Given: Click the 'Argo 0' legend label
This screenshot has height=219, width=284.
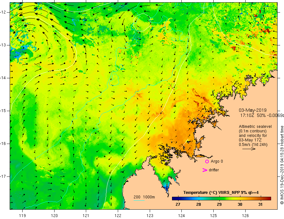Looking at the screenshot, I should (x=217, y=161).
